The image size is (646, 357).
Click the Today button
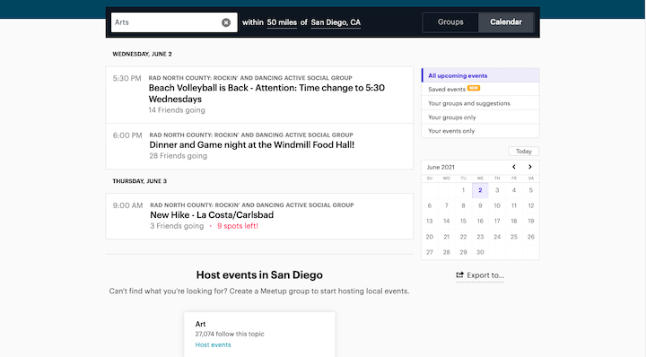pyautogui.click(x=524, y=151)
